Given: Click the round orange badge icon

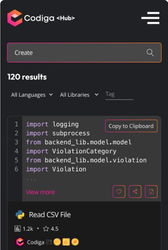Looking at the screenshot, I should point(75,242).
